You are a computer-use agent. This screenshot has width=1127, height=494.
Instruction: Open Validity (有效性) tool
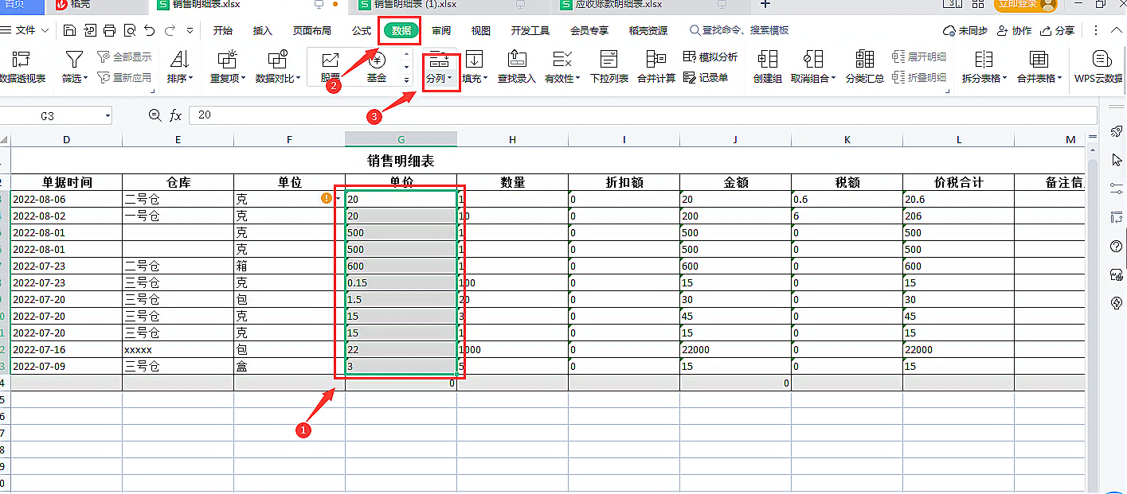562,67
